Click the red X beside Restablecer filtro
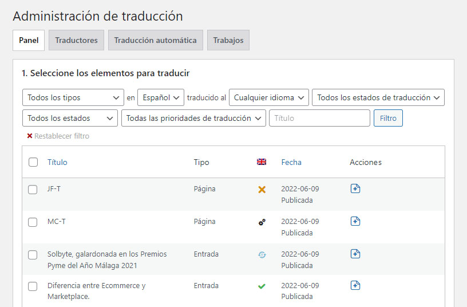Image resolution: width=467 pixels, height=307 pixels. 30,136
